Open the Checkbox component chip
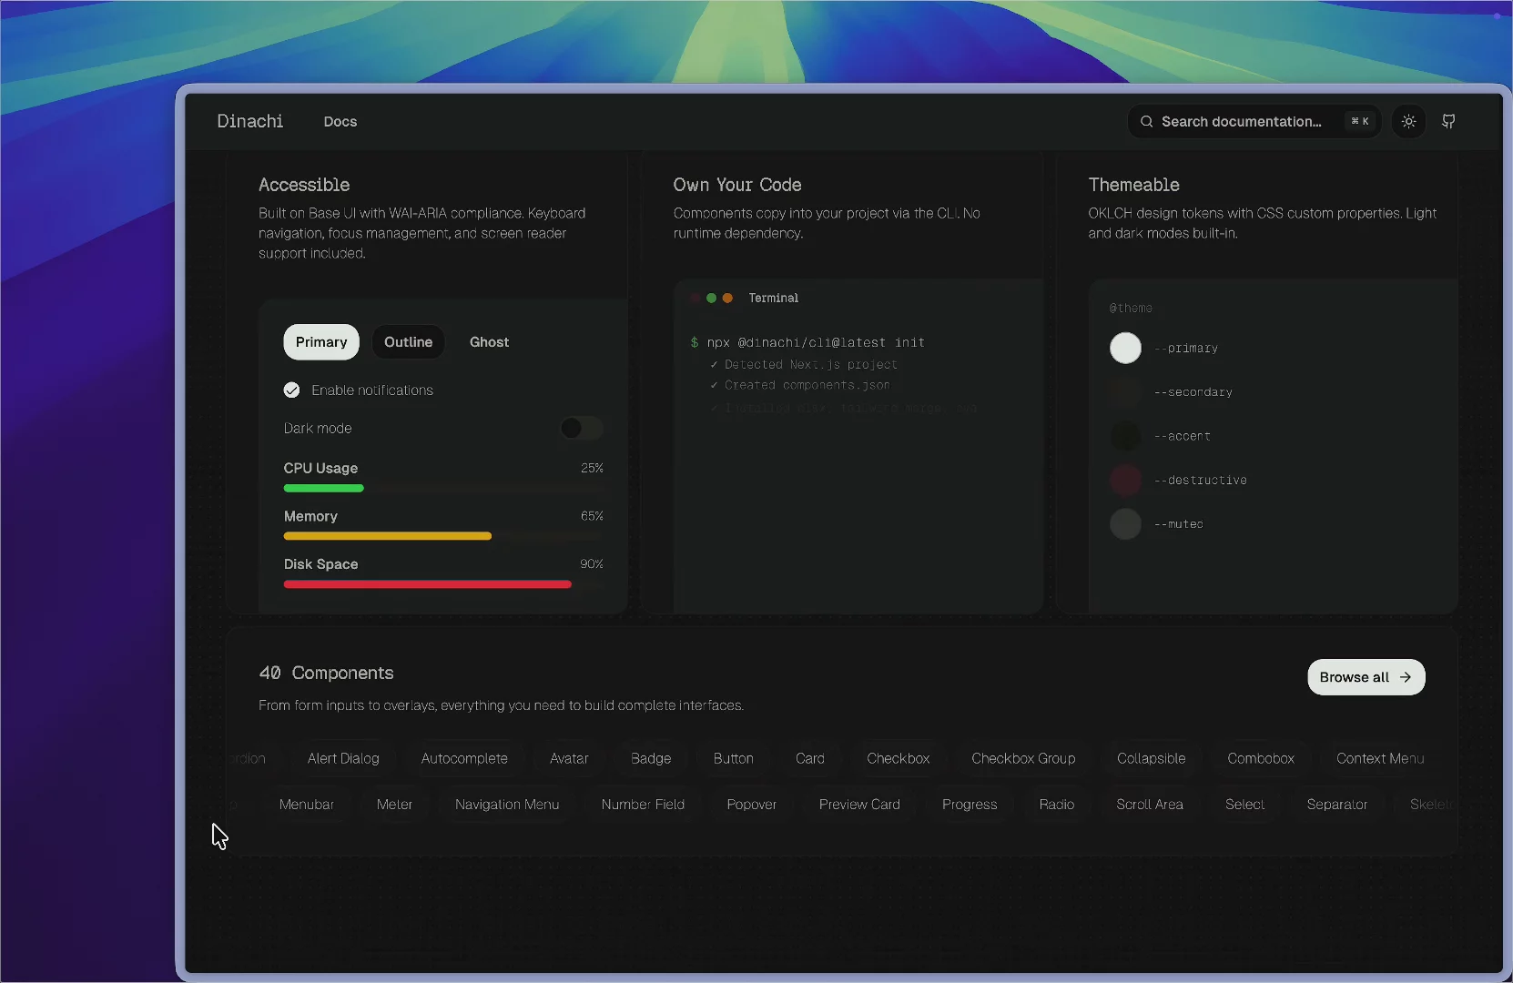 click(899, 758)
